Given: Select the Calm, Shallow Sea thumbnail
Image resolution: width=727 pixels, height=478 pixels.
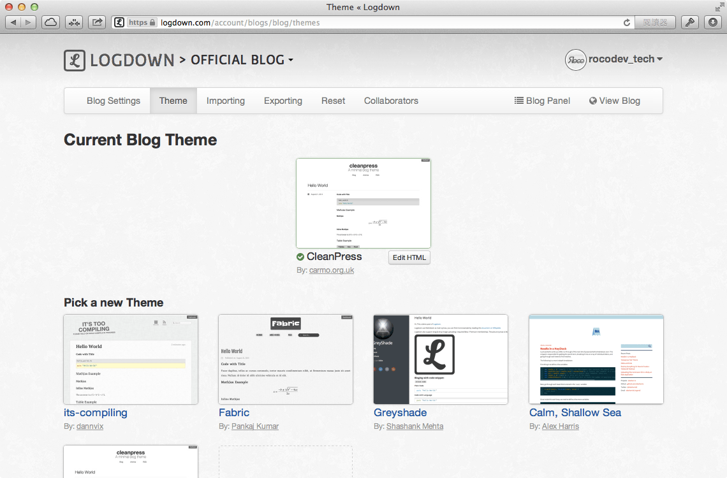Looking at the screenshot, I should [596, 359].
